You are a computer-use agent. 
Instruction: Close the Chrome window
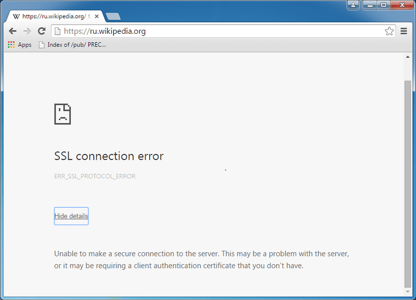[x=402, y=5]
